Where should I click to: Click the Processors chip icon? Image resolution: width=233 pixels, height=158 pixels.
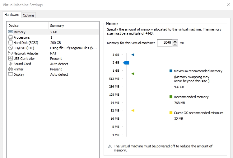10,37
